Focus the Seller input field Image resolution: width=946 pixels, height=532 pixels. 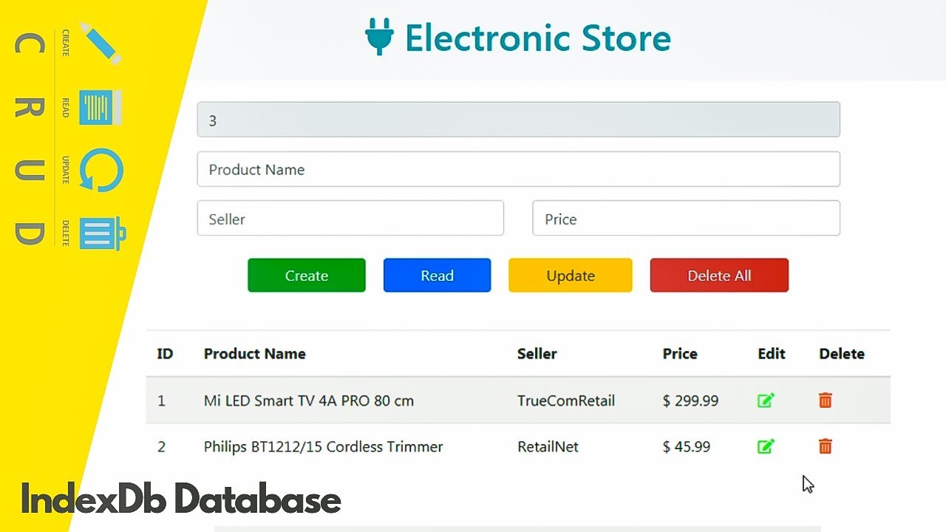click(350, 219)
